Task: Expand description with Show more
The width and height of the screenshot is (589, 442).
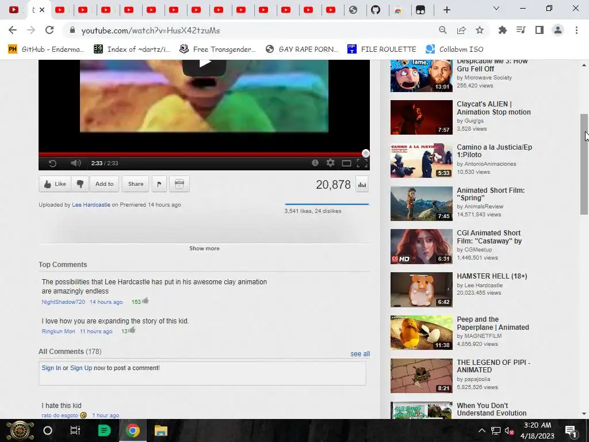Action: [x=204, y=249]
